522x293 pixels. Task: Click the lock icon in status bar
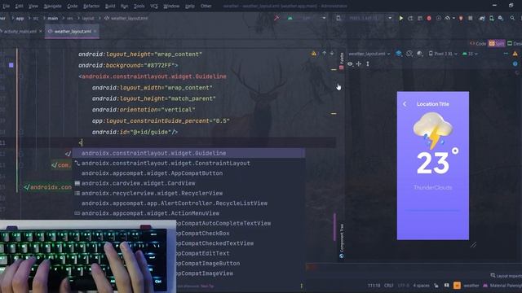point(436,286)
